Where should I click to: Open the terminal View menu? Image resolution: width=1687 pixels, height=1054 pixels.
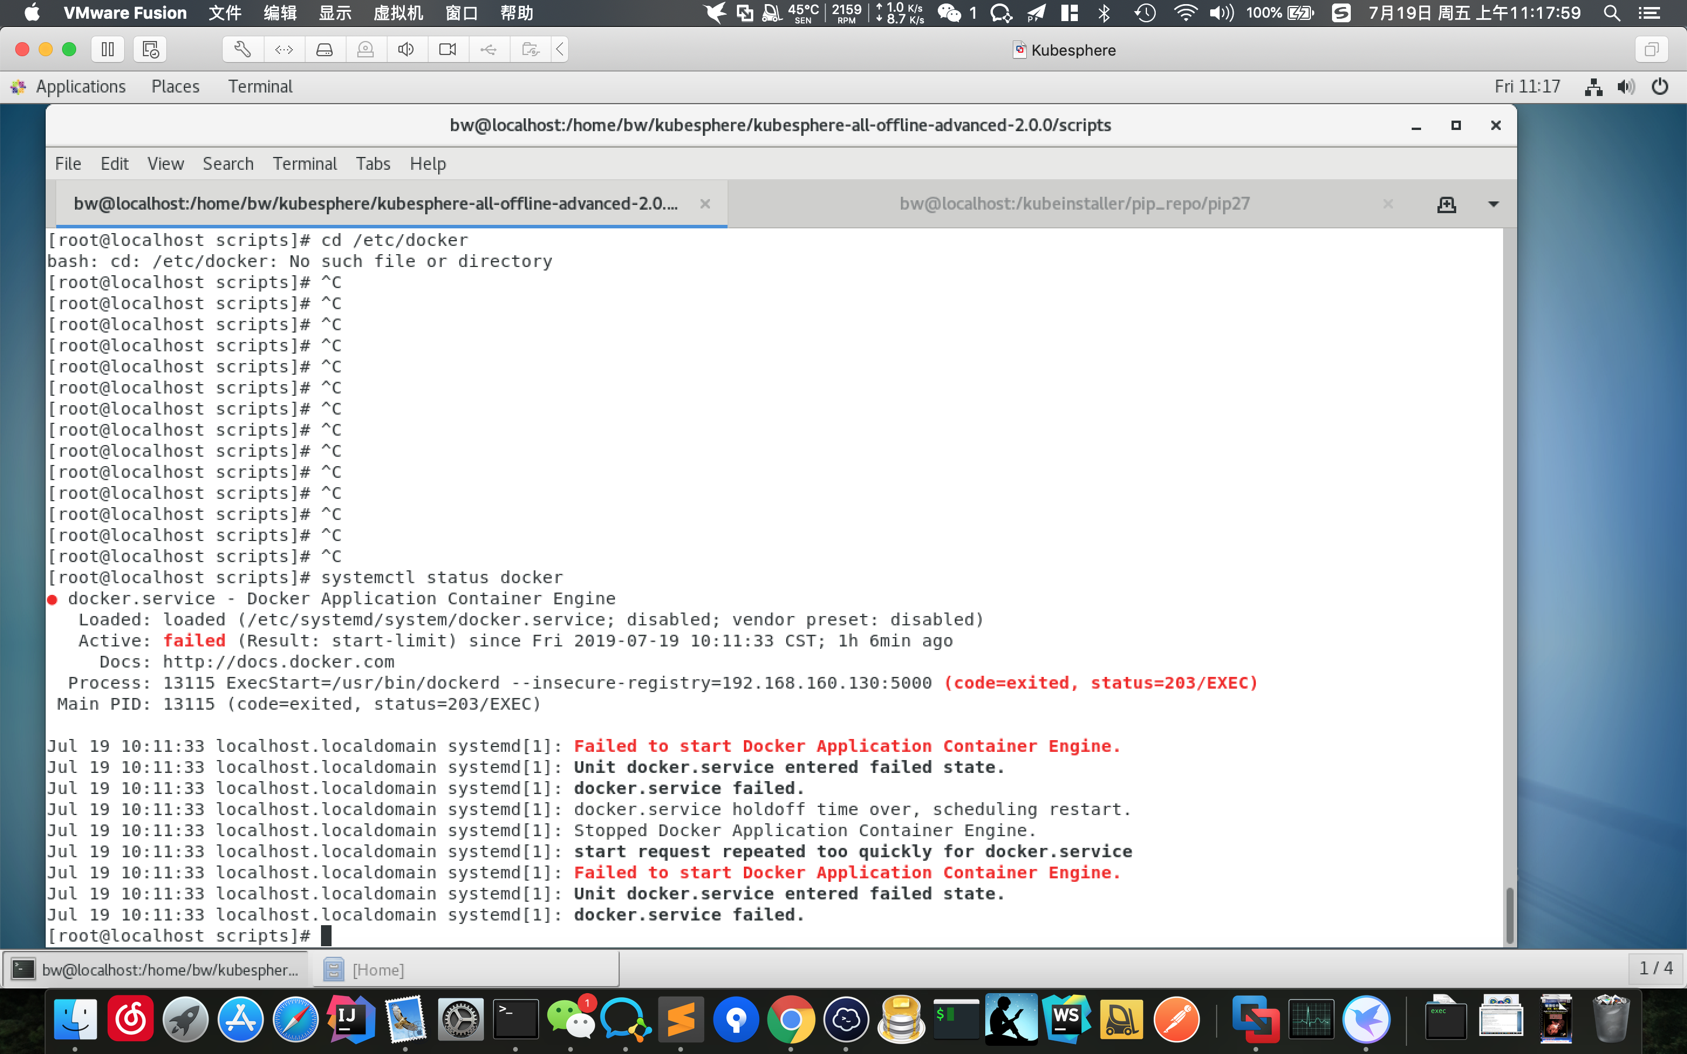166,164
